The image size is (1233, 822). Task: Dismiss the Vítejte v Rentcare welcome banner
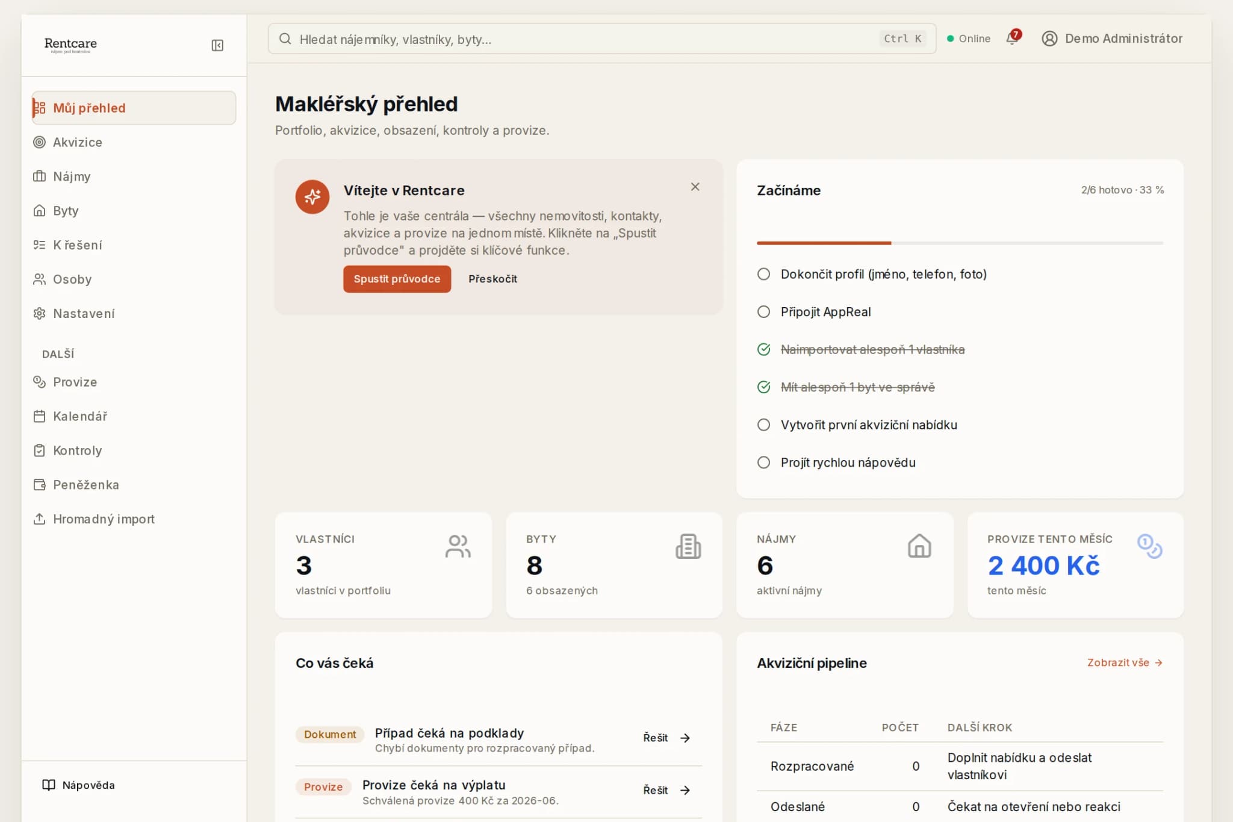pyautogui.click(x=695, y=187)
